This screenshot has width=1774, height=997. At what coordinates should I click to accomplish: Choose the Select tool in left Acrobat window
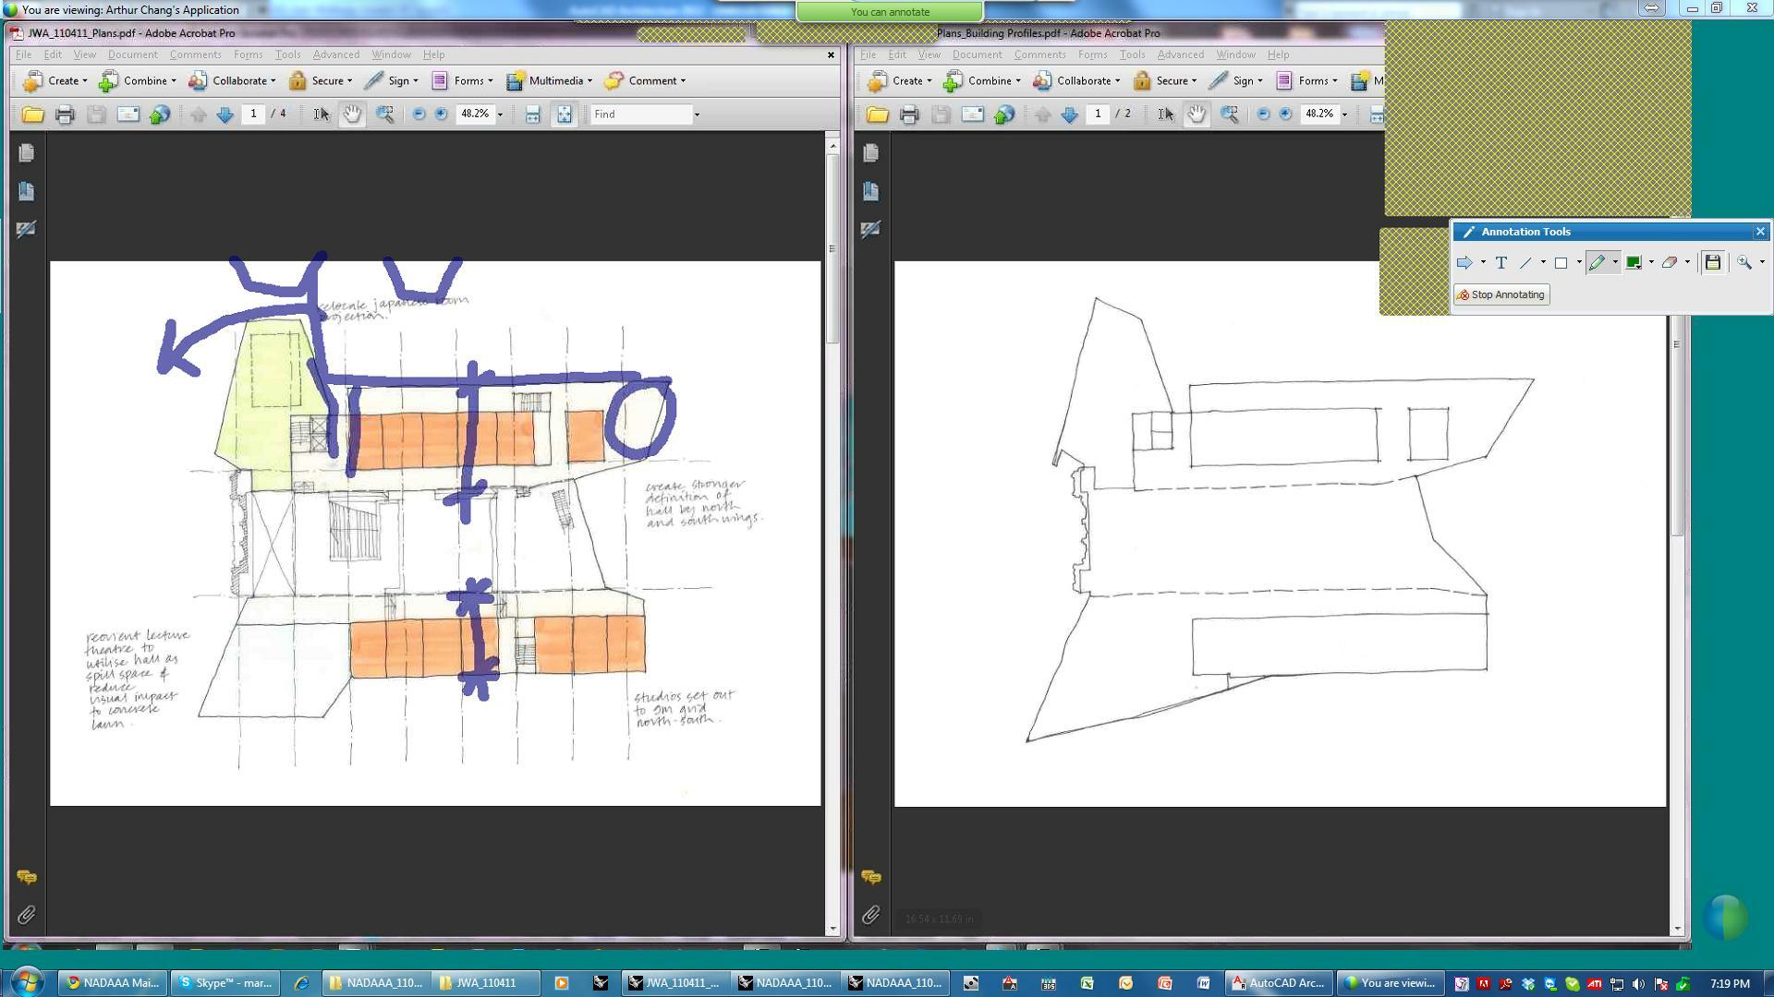321,114
